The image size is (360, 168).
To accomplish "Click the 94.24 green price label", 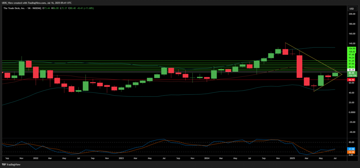I will point(351,58).
